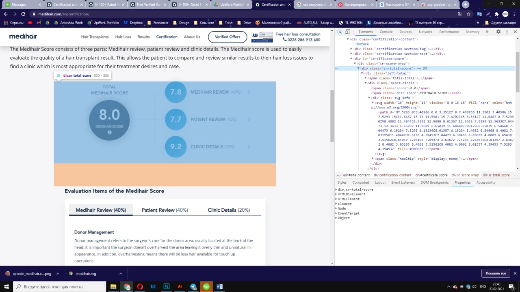Open Hair Transplants nav menu
Image resolution: width=520 pixels, height=292 pixels.
(95, 37)
